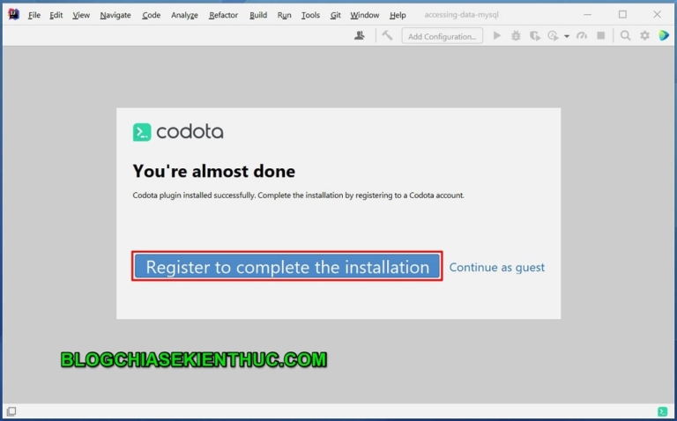Click the Continue as guest link
The width and height of the screenshot is (677, 421).
click(x=497, y=268)
